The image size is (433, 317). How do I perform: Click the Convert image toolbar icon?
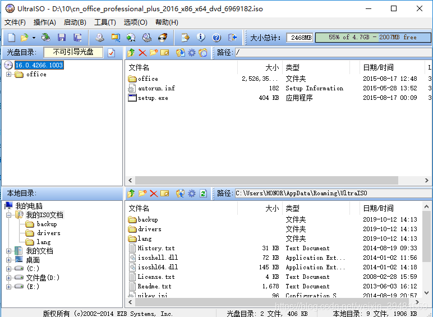pyautogui.click(x=131, y=37)
